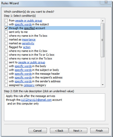Enable the flagged for action condition checkbox

click(6, 47)
